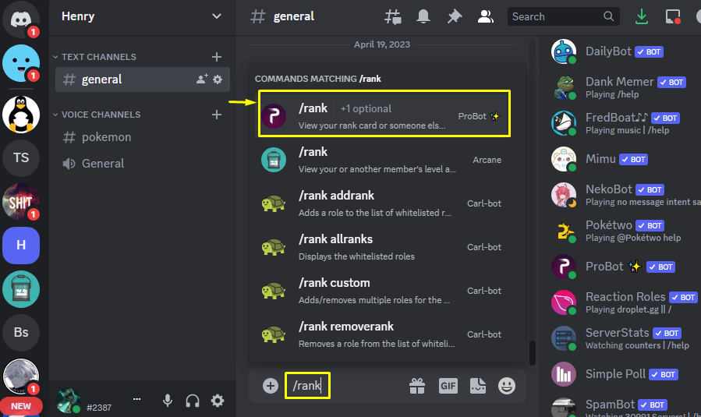Click the user avatar in bottom panel
Image resolution: width=701 pixels, height=417 pixels.
pyautogui.click(x=69, y=401)
